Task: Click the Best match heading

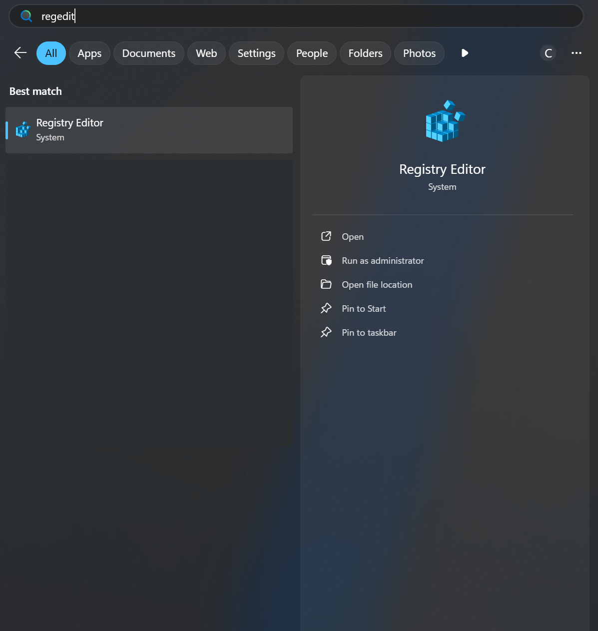Action: tap(35, 91)
